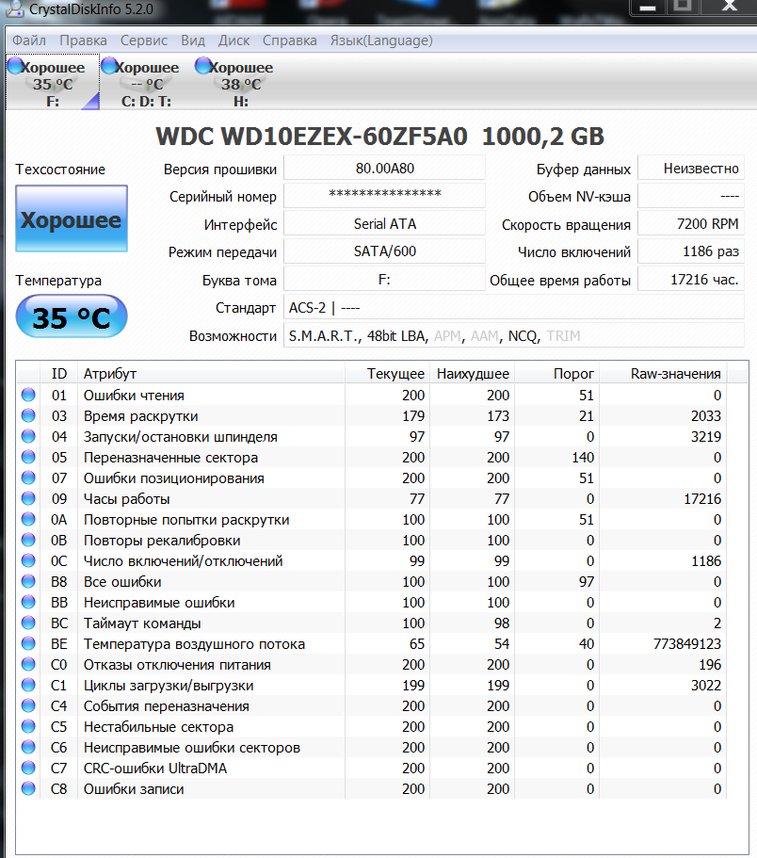Click the status orb of row 0C
The width and height of the screenshot is (757, 858).
(x=28, y=561)
